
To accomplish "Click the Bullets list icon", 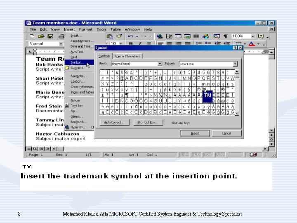I will [208, 44].
